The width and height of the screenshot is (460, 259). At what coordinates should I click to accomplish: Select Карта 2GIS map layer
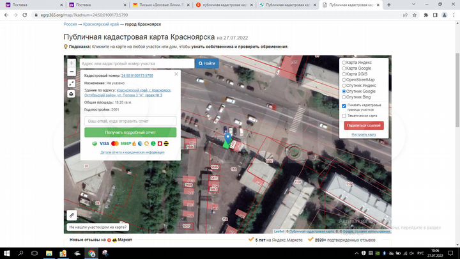tap(344, 74)
